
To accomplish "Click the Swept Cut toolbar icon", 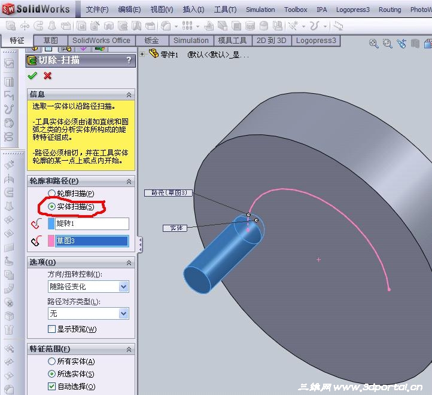I will [123, 26].
